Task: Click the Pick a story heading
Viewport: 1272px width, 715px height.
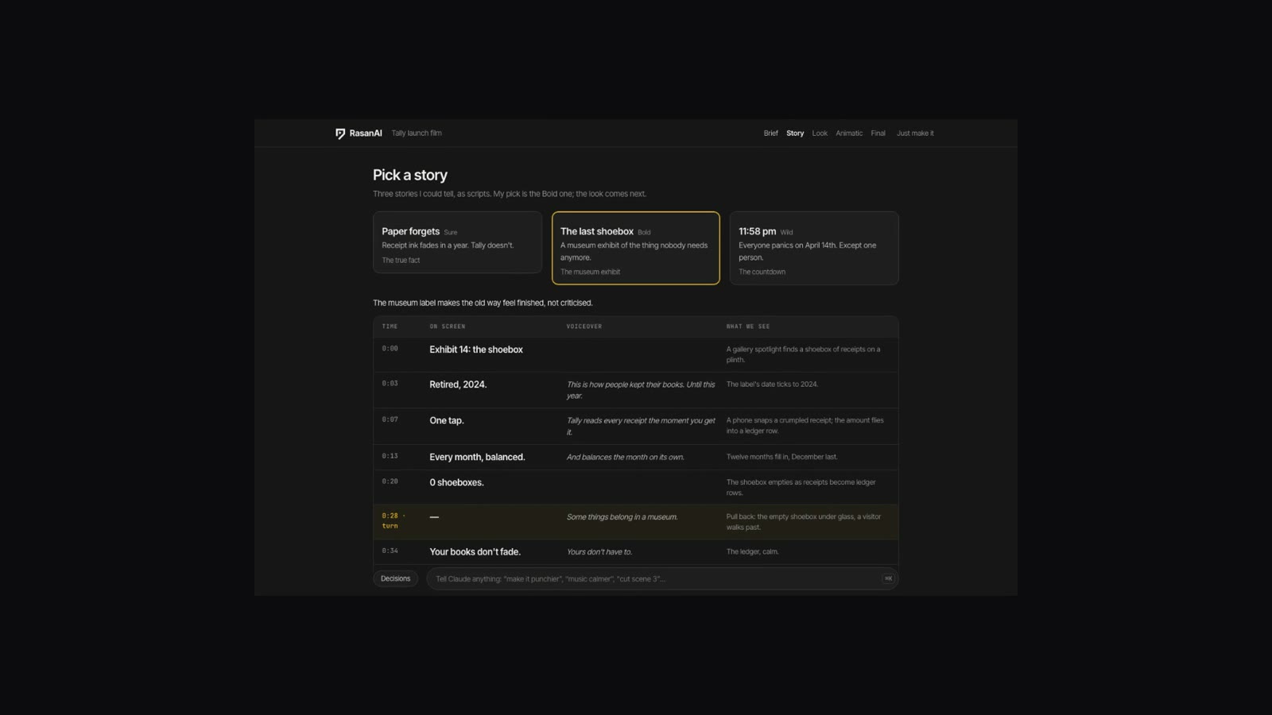Action: (x=410, y=175)
